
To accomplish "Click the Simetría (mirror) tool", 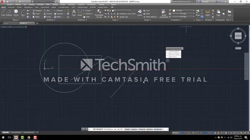I will [x=48, y=14].
